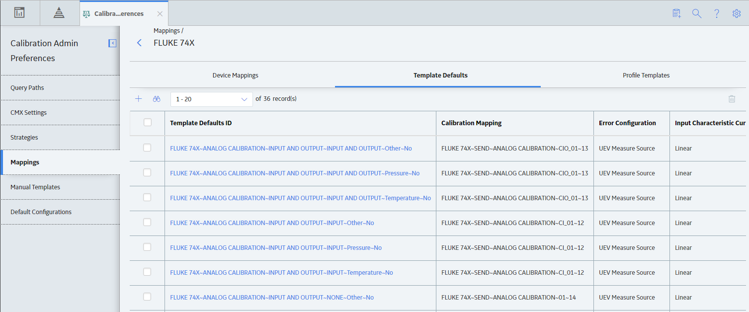Open the schedule log clipboard icon
749x312 pixels.
676,13
